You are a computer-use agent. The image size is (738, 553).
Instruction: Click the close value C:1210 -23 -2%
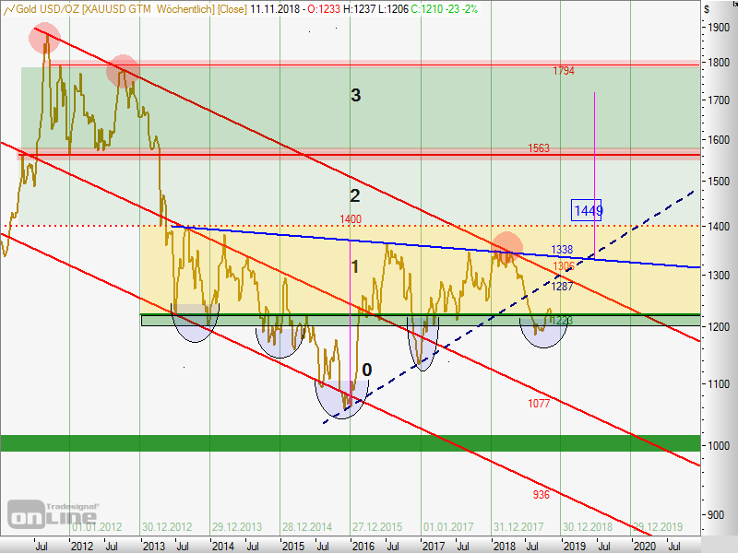(444, 9)
